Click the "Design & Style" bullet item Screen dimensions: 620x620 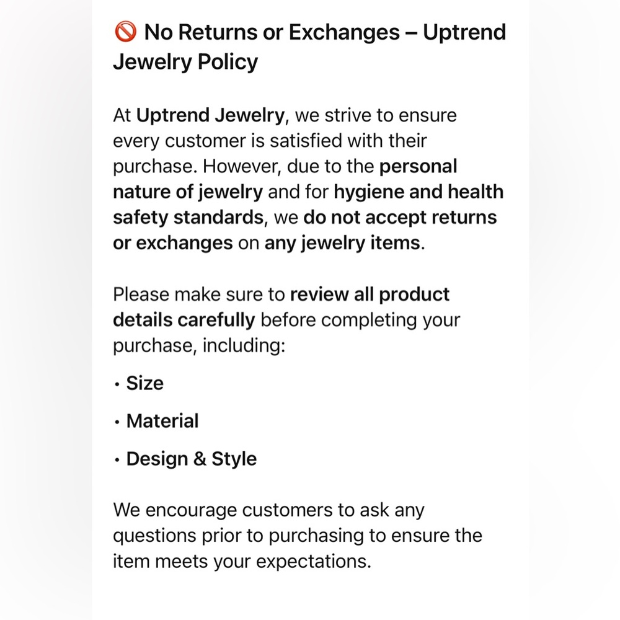(191, 459)
